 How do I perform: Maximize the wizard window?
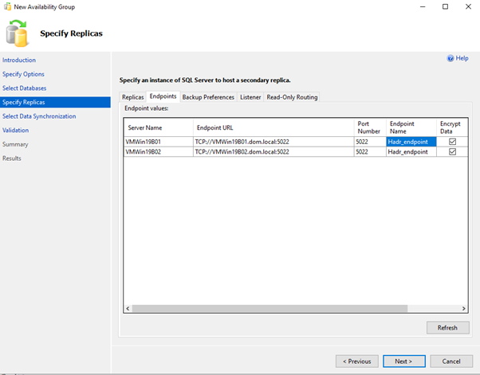(444, 7)
